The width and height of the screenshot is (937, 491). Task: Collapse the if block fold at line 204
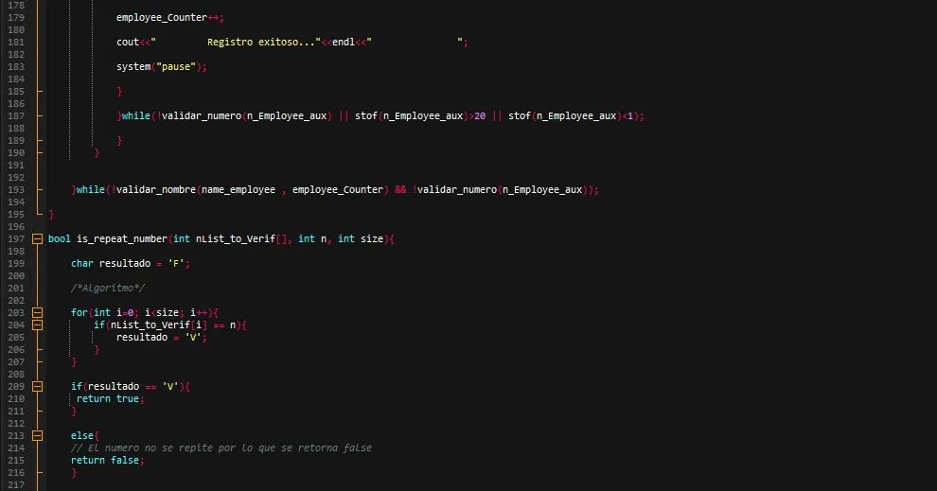[37, 324]
